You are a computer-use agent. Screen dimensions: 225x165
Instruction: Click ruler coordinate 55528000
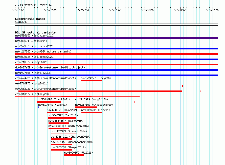180,10
